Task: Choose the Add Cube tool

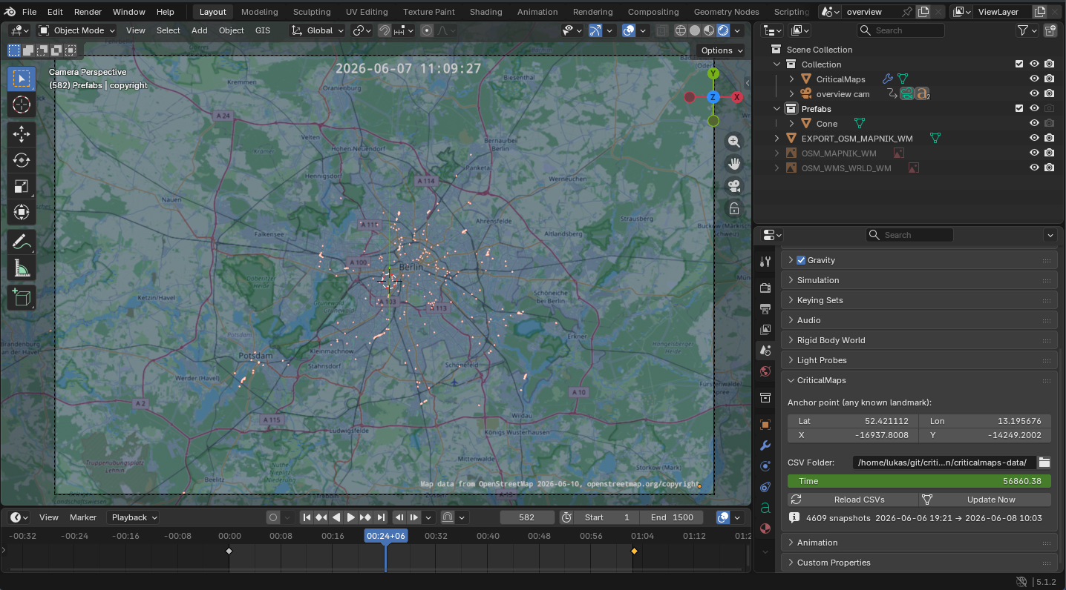Action: [x=22, y=296]
